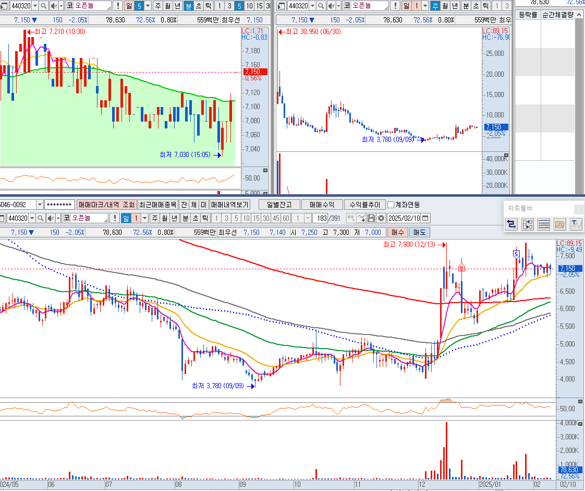Click 수익률추이 button

pyautogui.click(x=364, y=205)
